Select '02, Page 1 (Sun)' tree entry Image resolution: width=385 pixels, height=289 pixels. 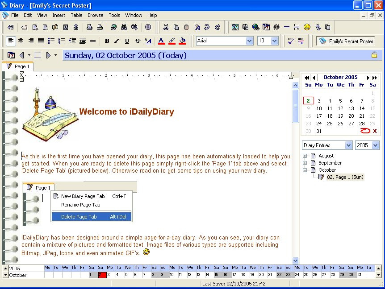coord(345,177)
